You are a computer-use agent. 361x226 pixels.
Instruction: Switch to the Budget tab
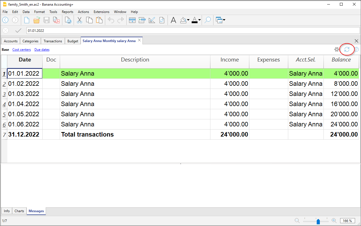[x=73, y=41]
